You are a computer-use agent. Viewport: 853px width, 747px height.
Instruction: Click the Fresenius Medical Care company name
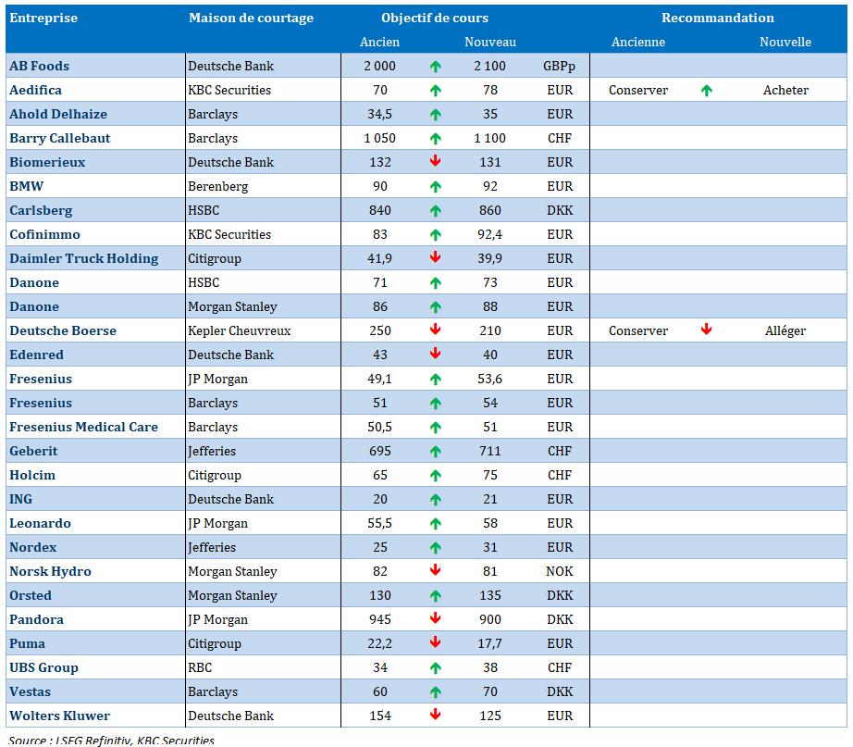(x=83, y=428)
